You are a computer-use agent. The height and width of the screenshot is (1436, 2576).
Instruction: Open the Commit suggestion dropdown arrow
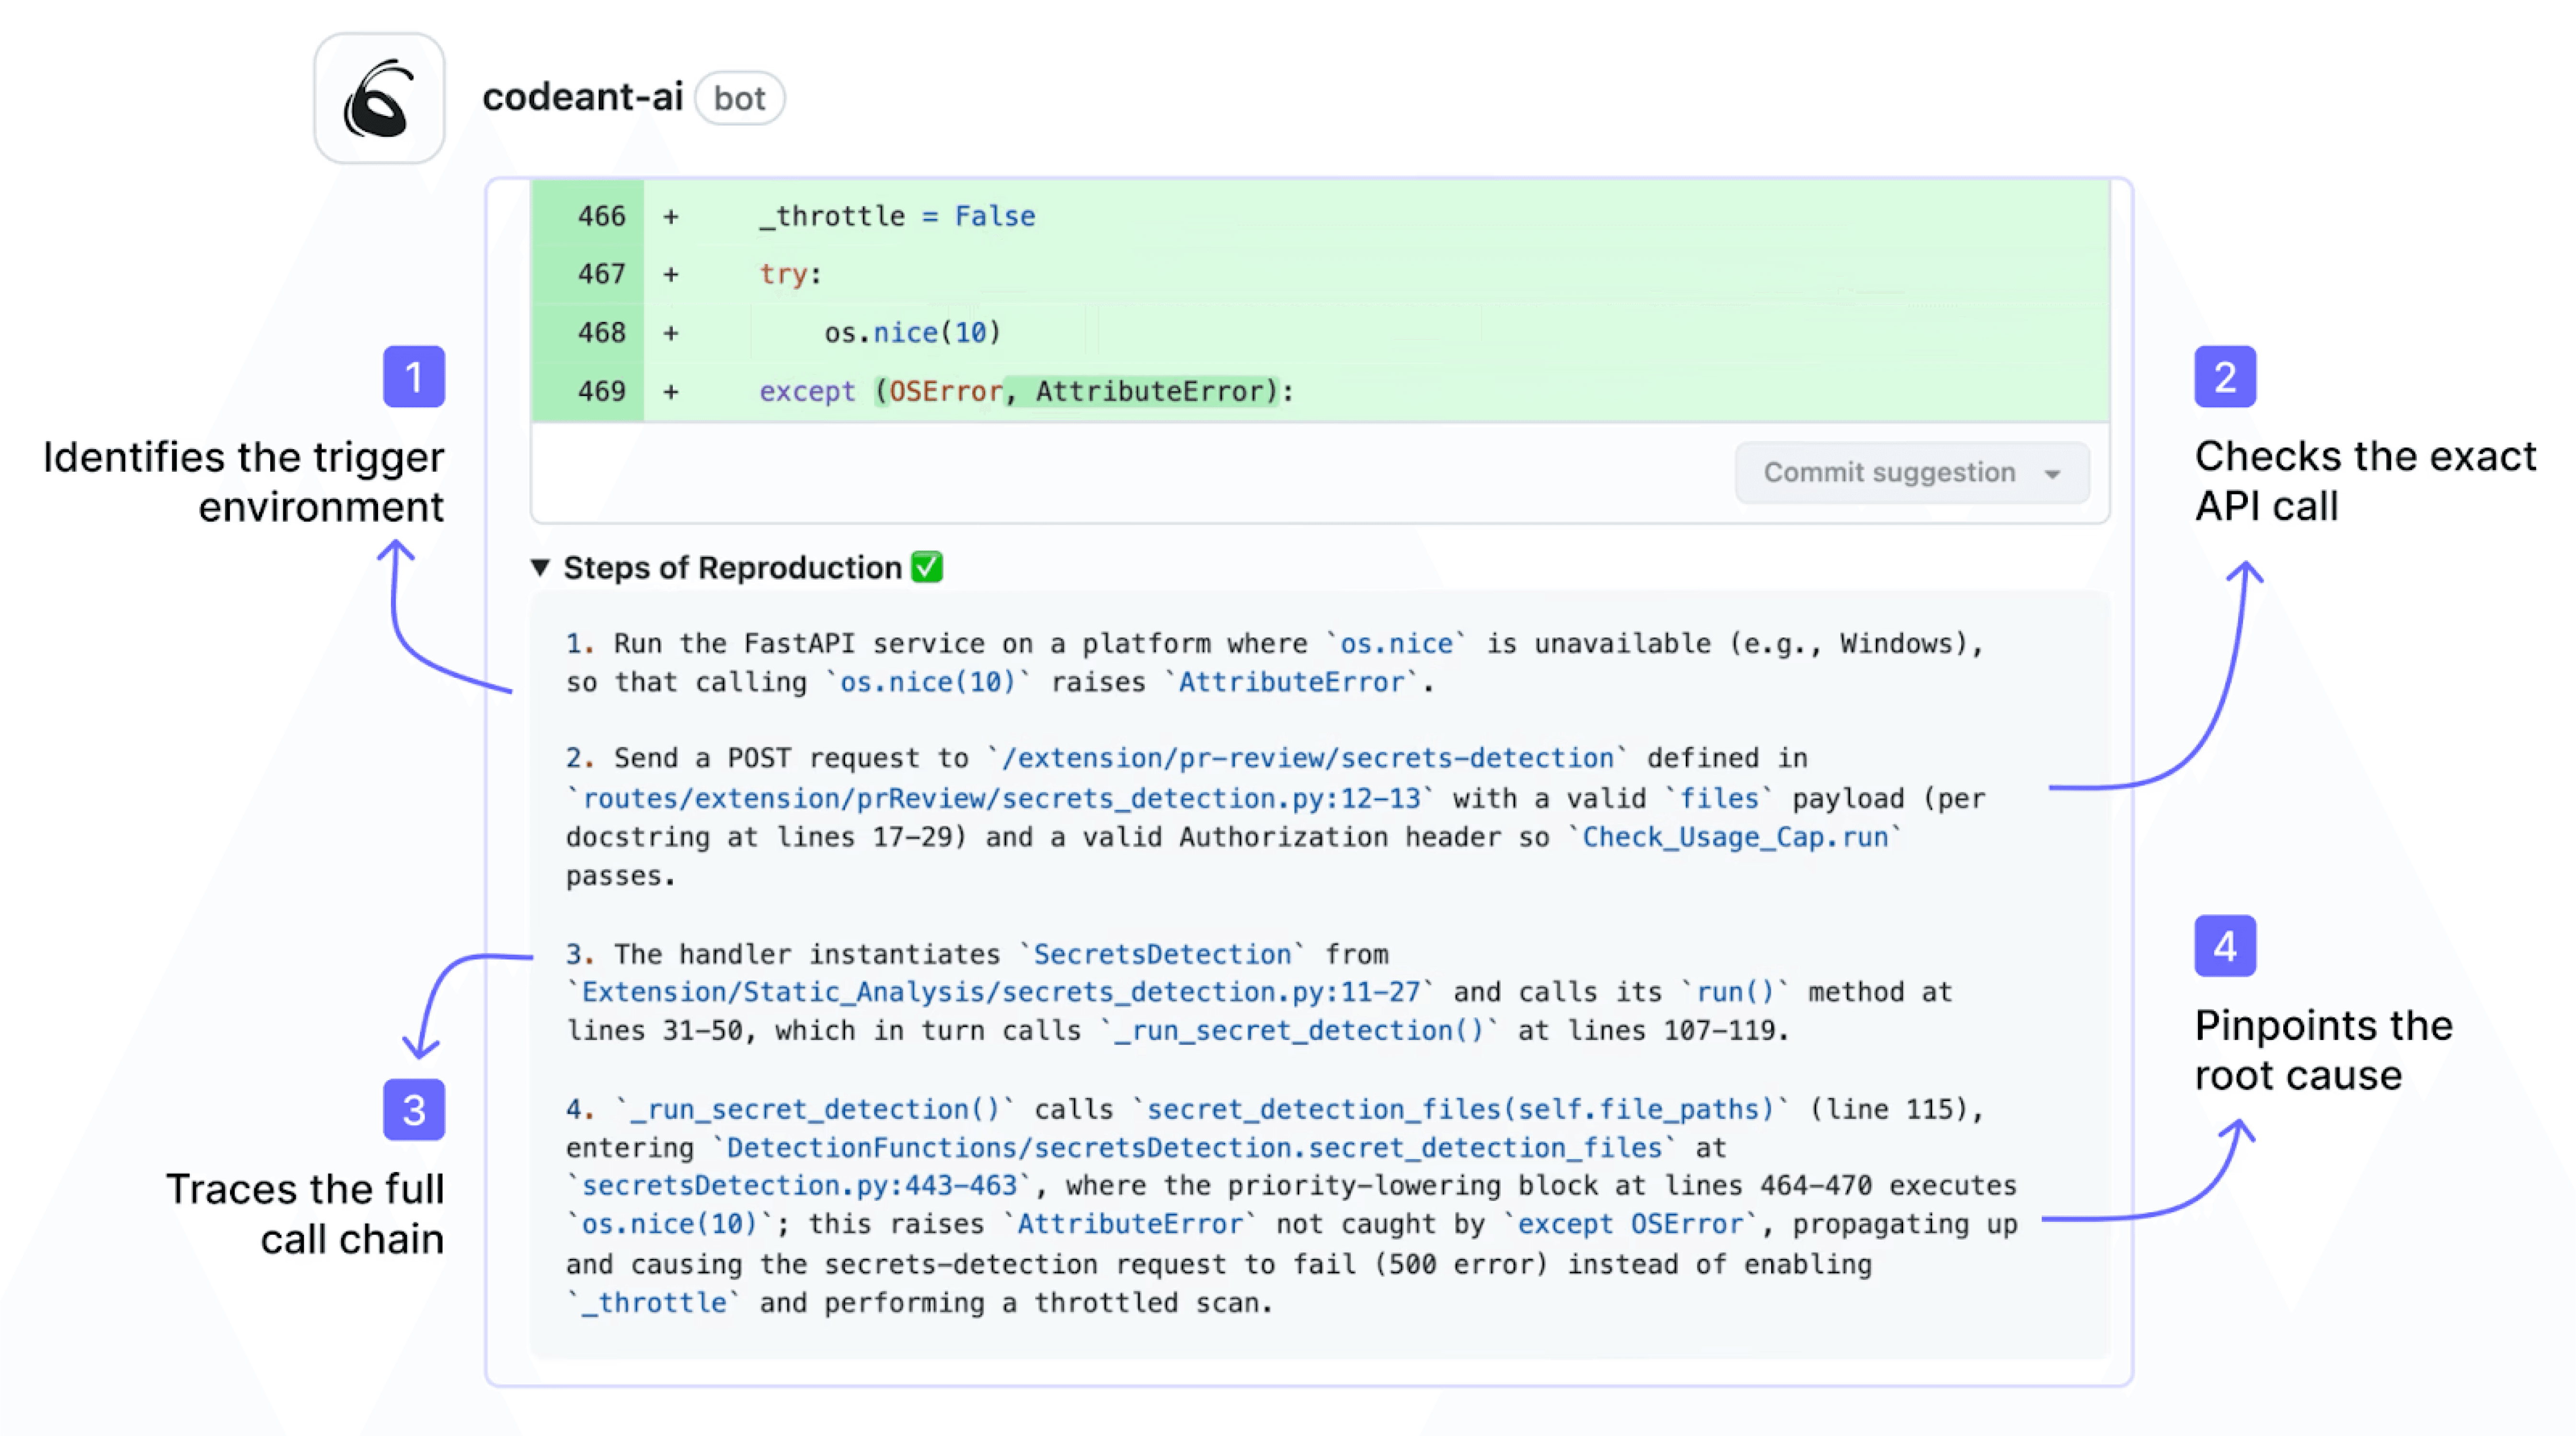coord(2052,474)
